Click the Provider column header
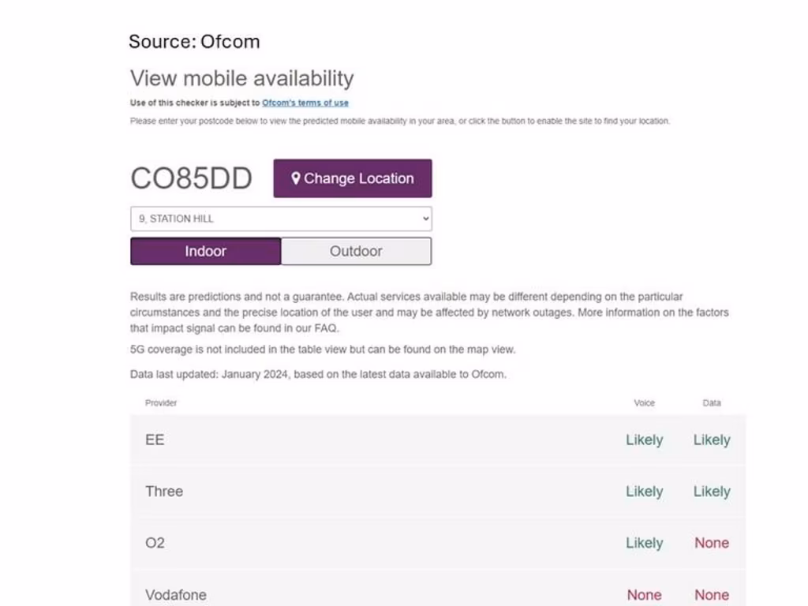The height and width of the screenshot is (606, 808). coord(161,403)
